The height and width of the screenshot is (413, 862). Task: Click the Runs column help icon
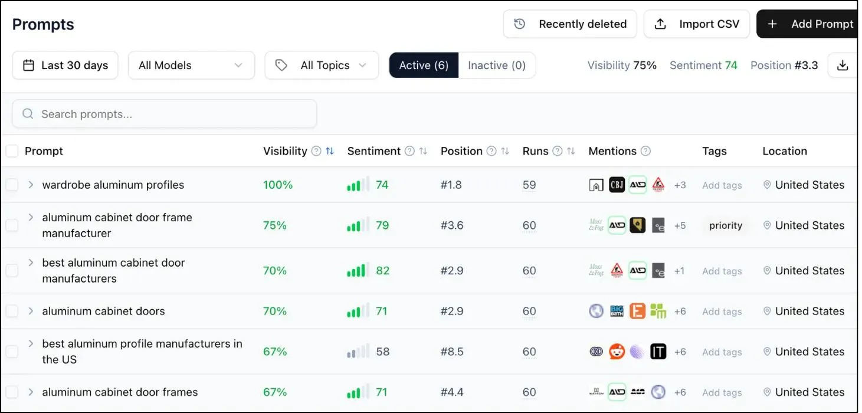pos(558,151)
